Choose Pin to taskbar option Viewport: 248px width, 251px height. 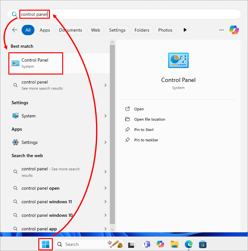(x=146, y=140)
